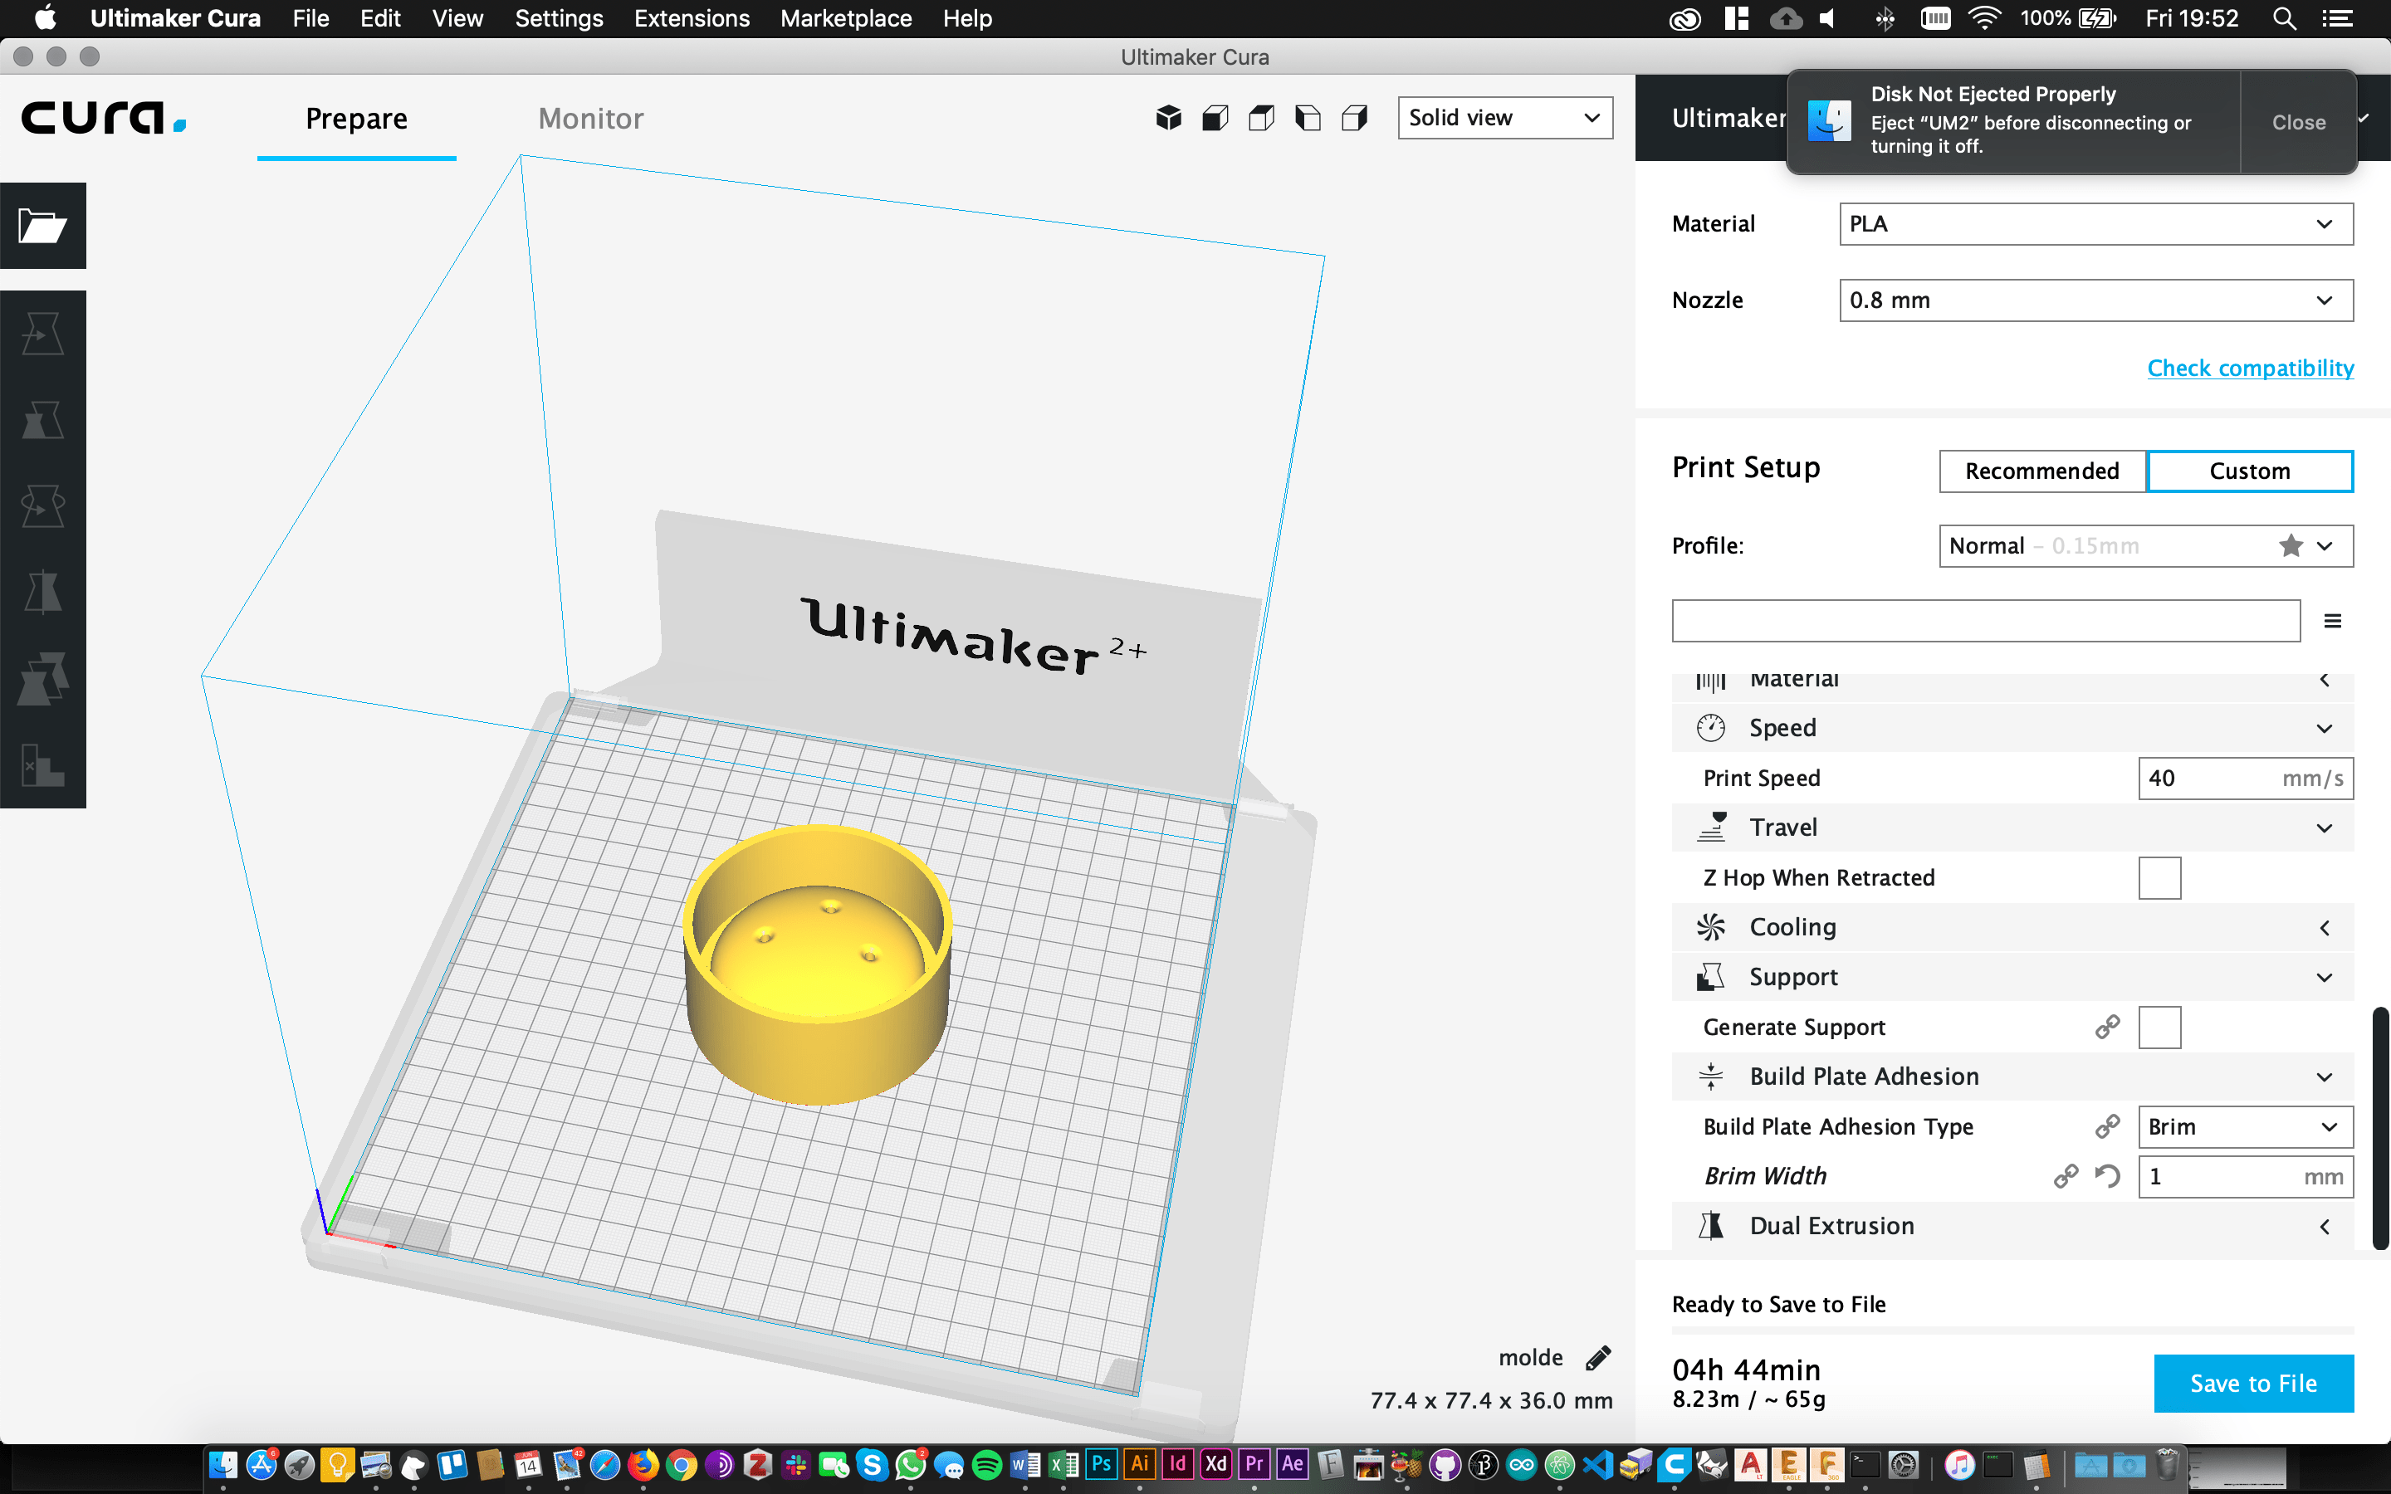
Task: Expand the Cooling settings category
Action: point(2012,927)
